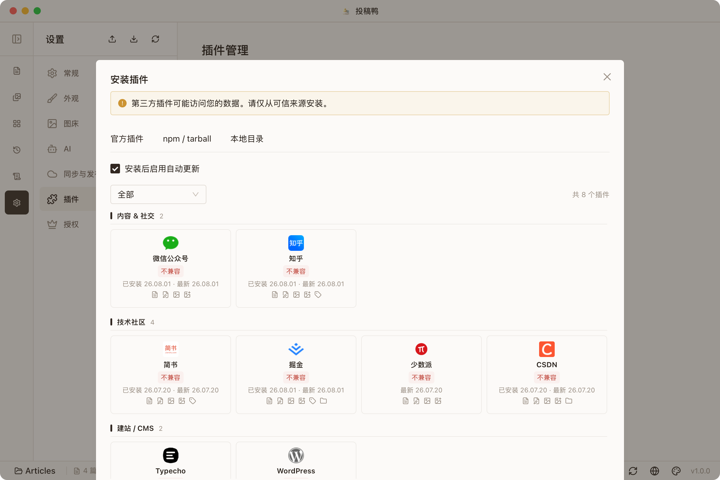Click the 掘金 plugin icon
720x480 pixels.
(296, 349)
